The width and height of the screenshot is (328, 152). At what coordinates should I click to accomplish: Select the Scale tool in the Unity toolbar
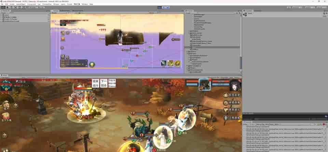tap(16, 7)
